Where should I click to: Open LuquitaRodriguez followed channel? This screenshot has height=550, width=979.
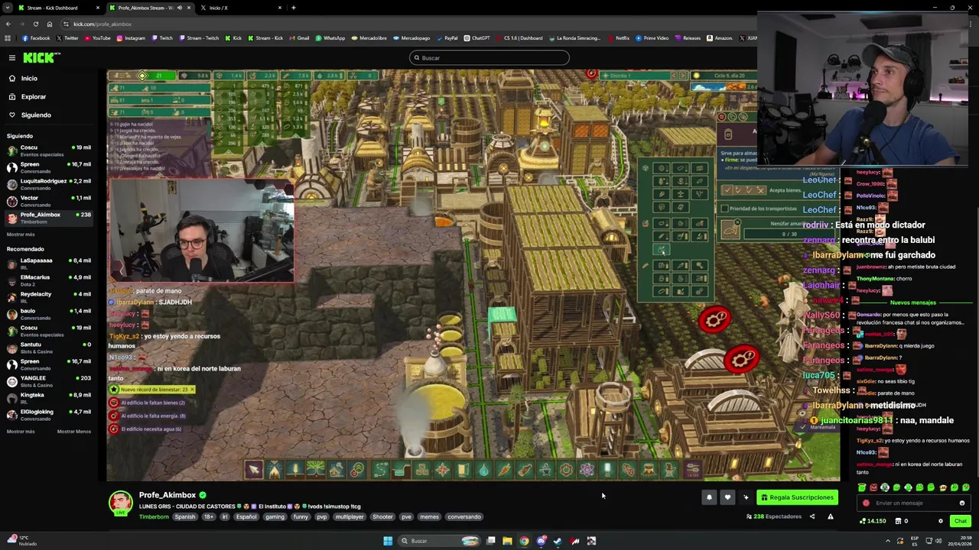(49, 184)
